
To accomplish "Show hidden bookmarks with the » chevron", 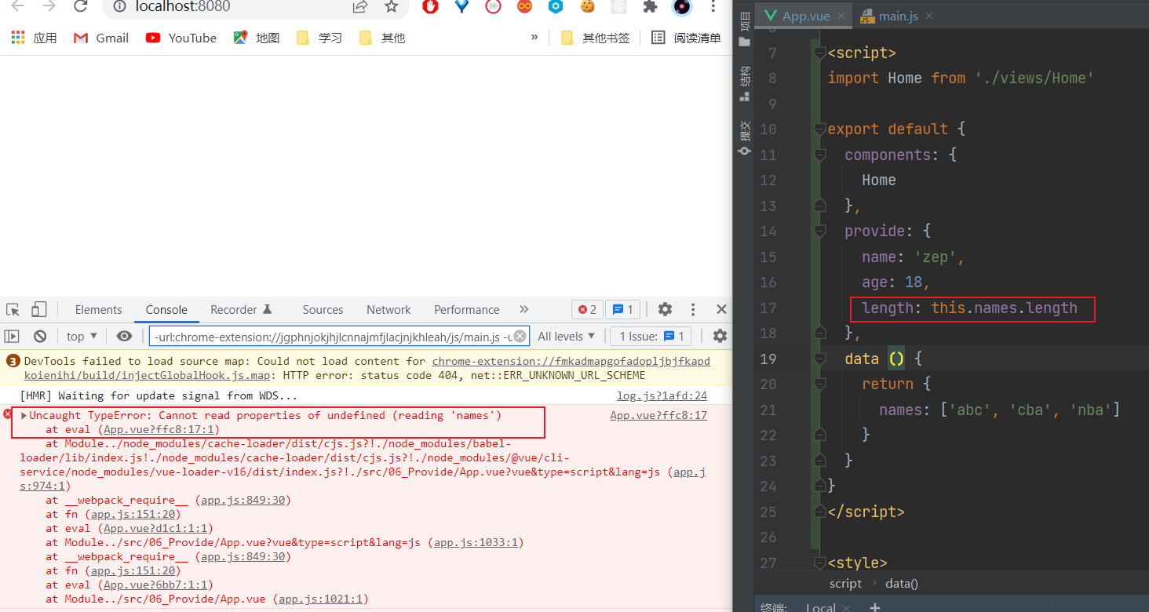I will [534, 37].
